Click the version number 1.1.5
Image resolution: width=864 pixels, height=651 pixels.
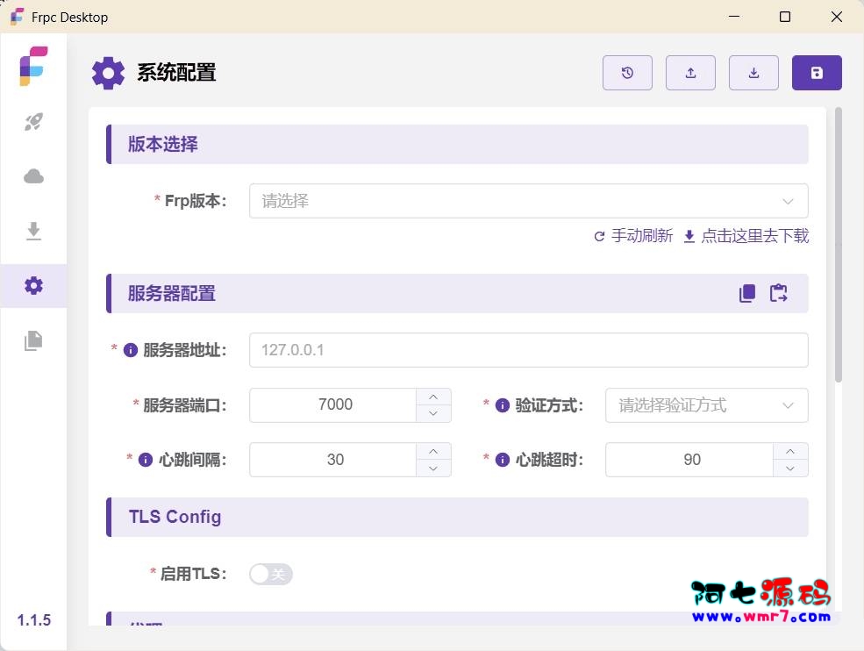pyautogui.click(x=33, y=620)
